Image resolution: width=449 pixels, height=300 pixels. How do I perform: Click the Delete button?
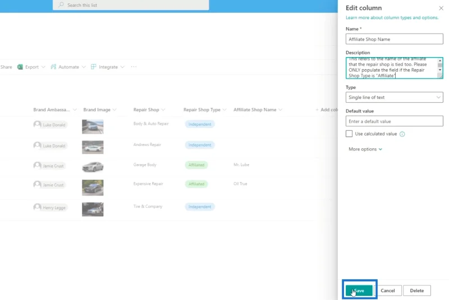tap(416, 290)
